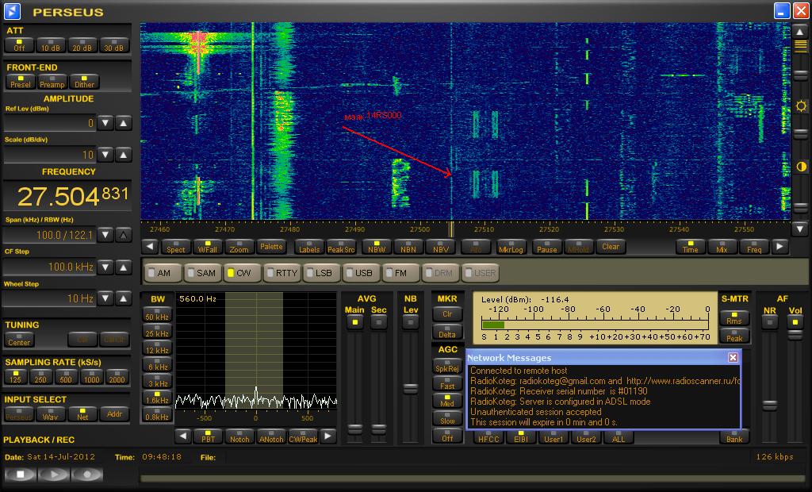Viewport: 812px width, 492px height.
Task: Shift the spectrum left with the arrow button
Action: click(150, 247)
